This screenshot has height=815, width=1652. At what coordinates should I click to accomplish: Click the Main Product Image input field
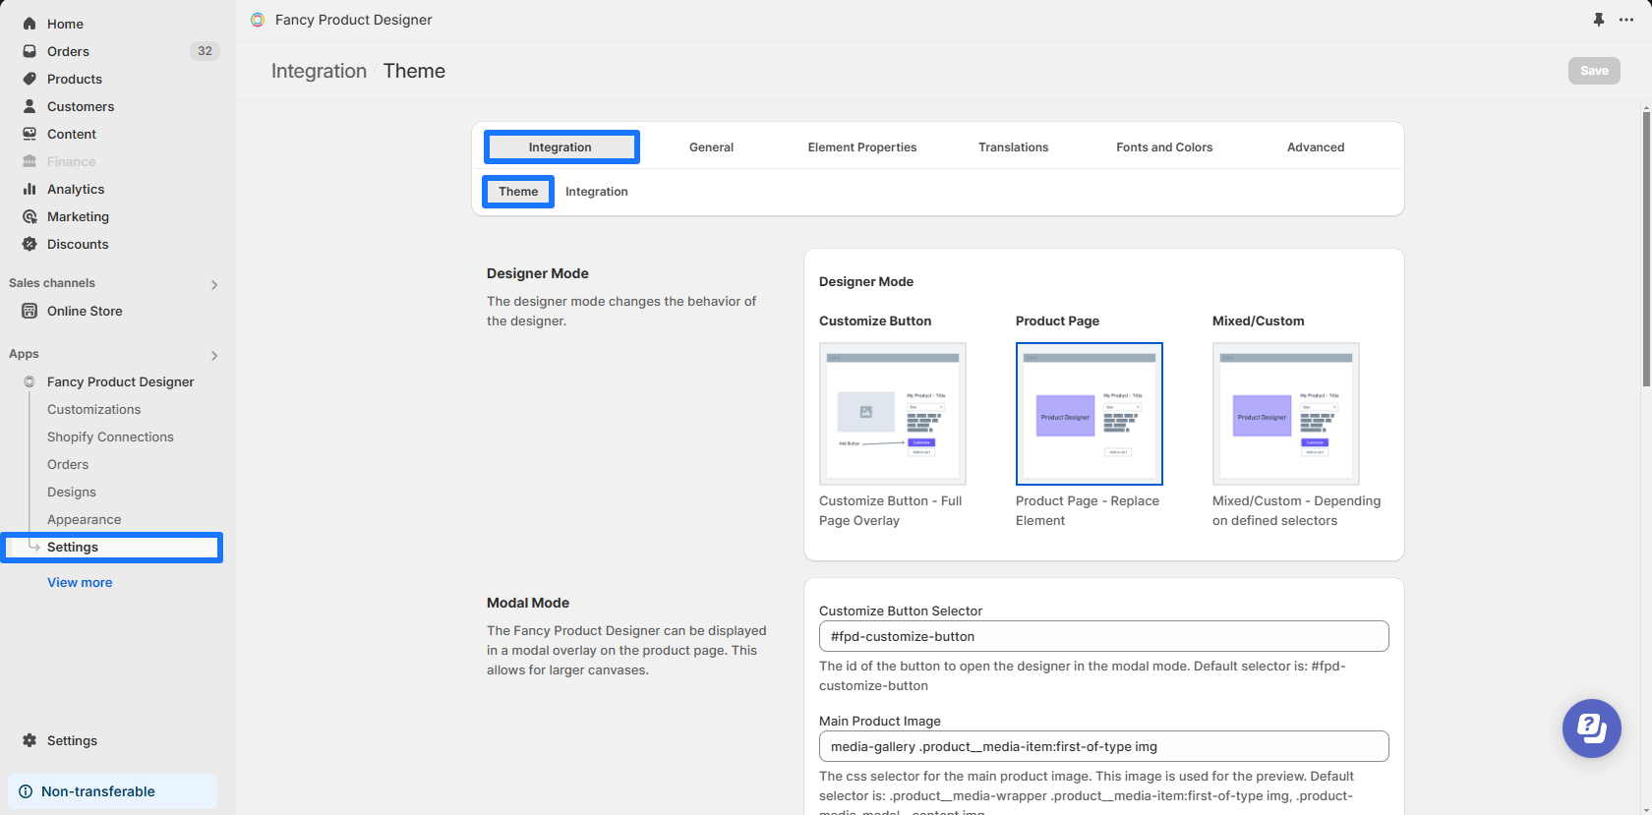point(1103,746)
